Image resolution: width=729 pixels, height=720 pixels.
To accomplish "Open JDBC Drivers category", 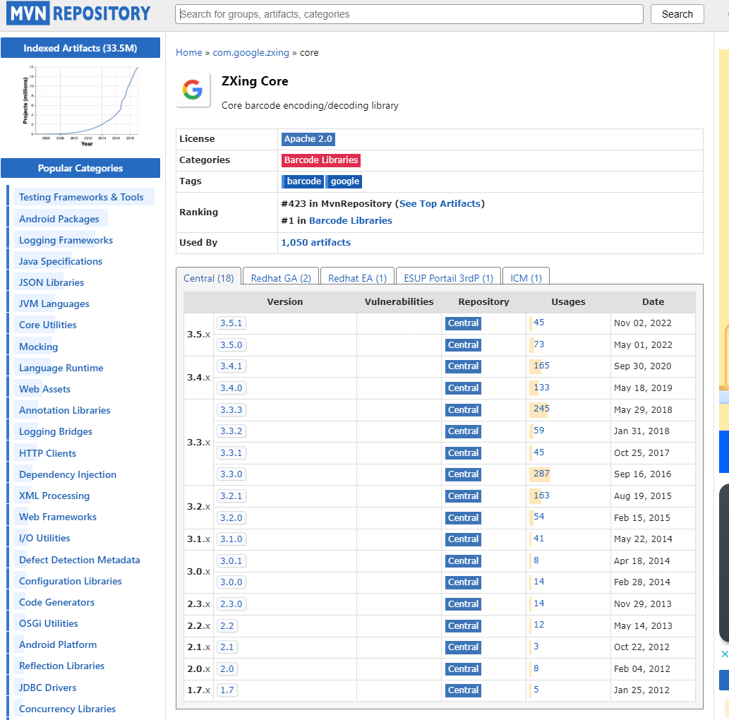I will pyautogui.click(x=47, y=688).
